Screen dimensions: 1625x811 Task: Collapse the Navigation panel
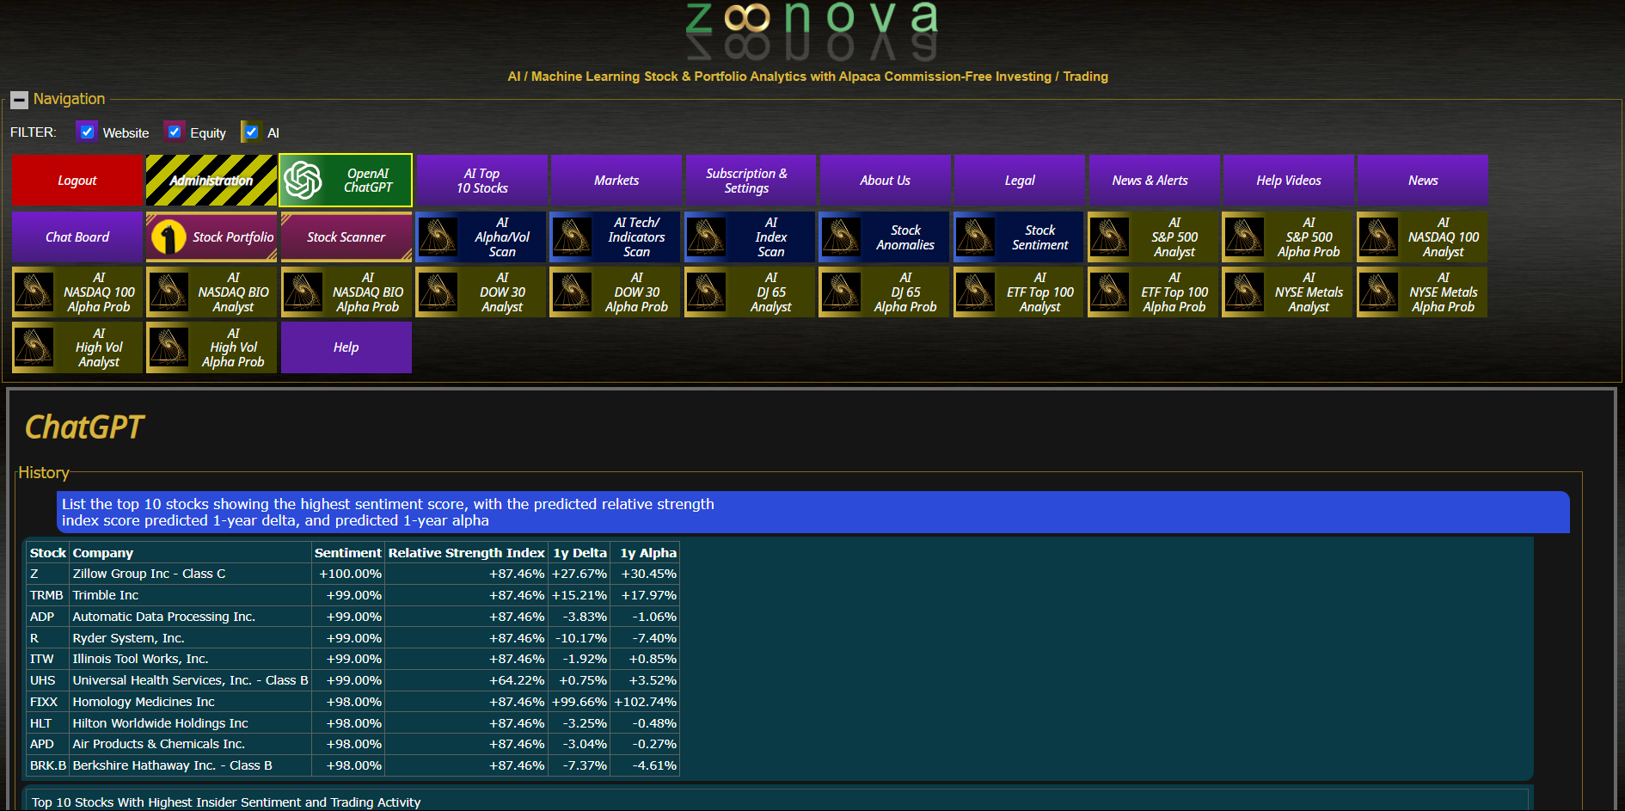pos(19,100)
